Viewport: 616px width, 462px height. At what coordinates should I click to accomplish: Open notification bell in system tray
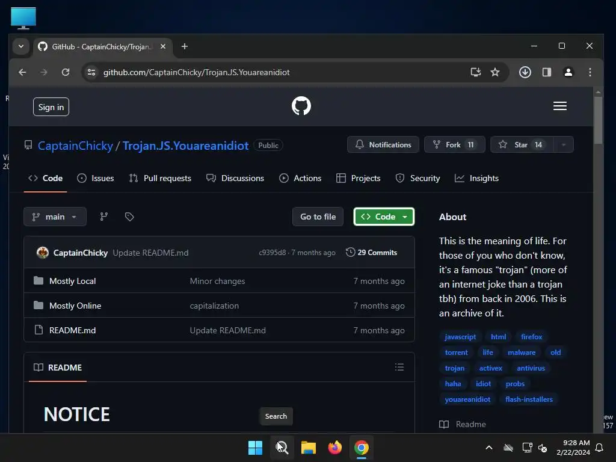coord(600,448)
